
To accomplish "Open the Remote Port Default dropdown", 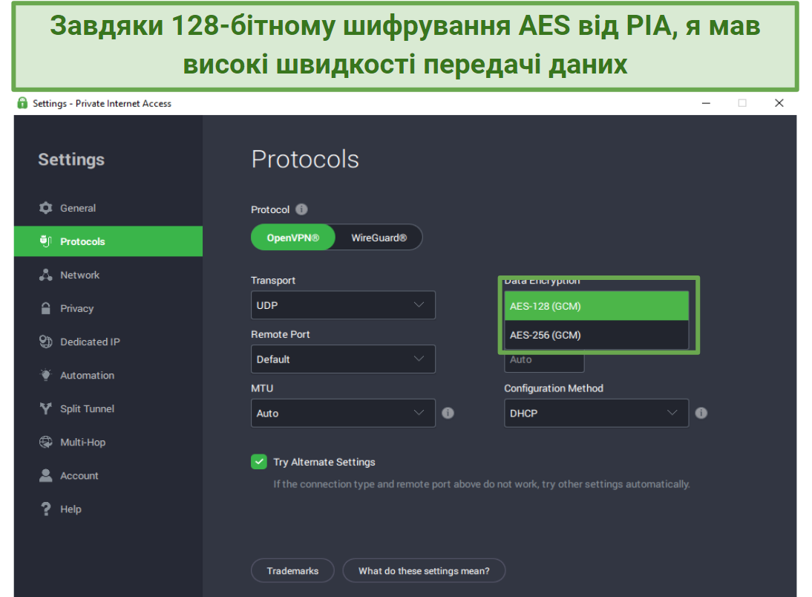I will [343, 359].
